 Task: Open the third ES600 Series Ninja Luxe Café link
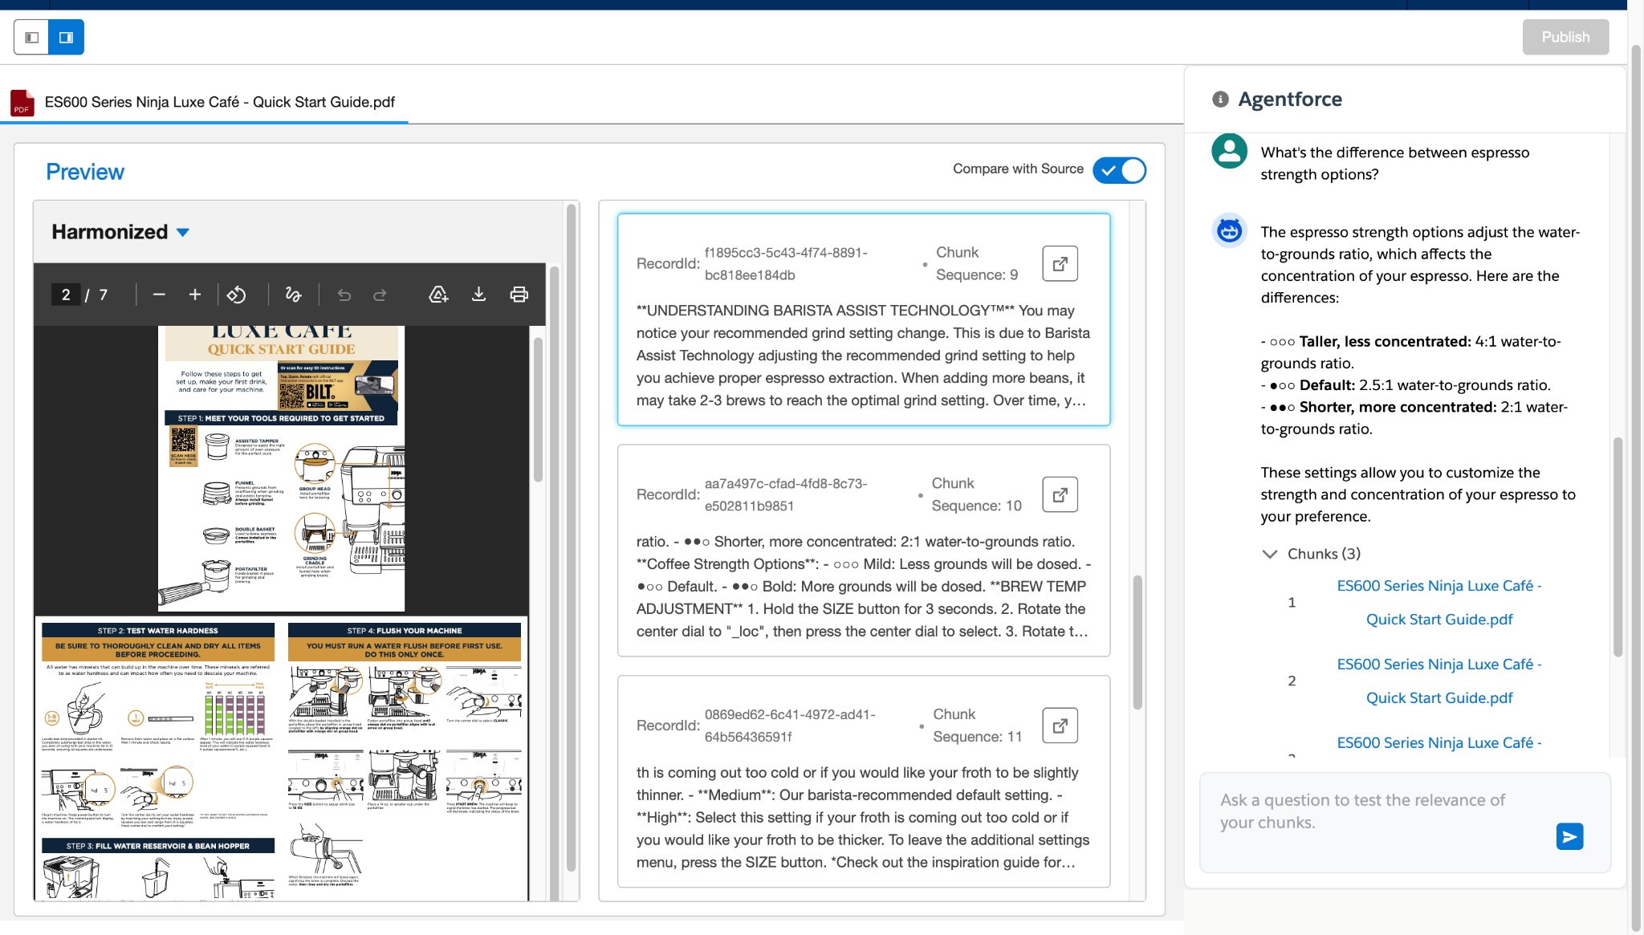(x=1439, y=743)
